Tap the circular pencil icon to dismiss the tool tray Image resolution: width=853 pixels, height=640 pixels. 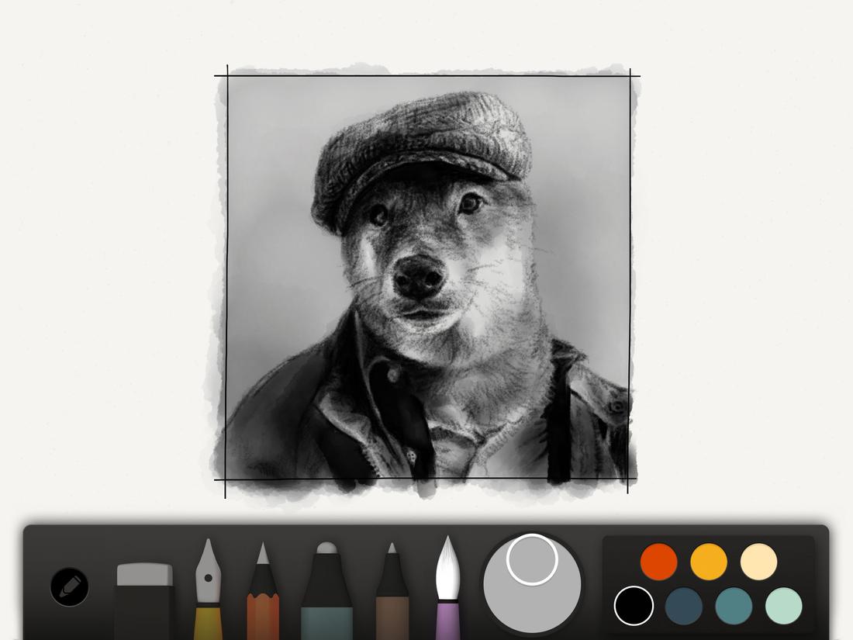pyautogui.click(x=68, y=587)
